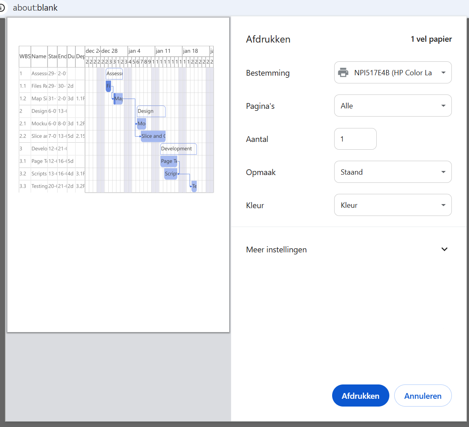The height and width of the screenshot is (427, 469).
Task: Click the 1 vel papier sheet count label
Action: (x=431, y=39)
